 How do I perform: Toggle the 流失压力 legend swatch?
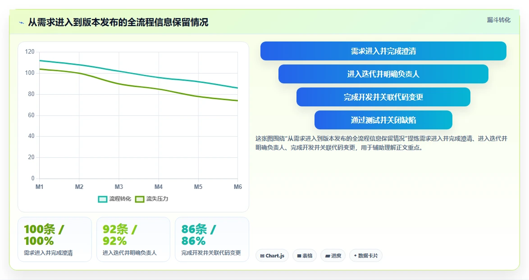140,199
